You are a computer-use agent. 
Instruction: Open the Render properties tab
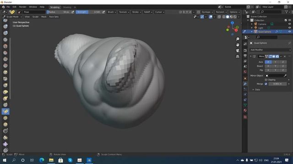(x=245, y=51)
